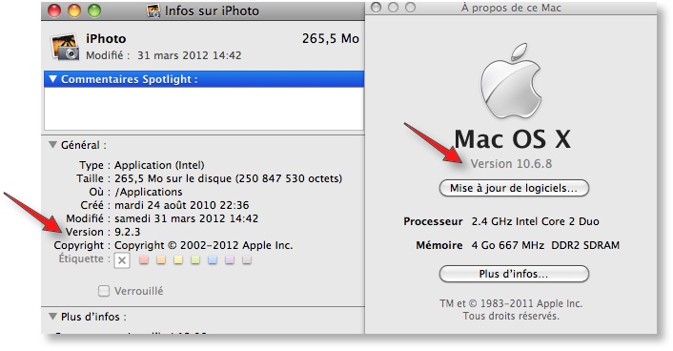
Task: Click Modifié samedi 31 mars 2012 value in Général
Action: tap(186, 218)
